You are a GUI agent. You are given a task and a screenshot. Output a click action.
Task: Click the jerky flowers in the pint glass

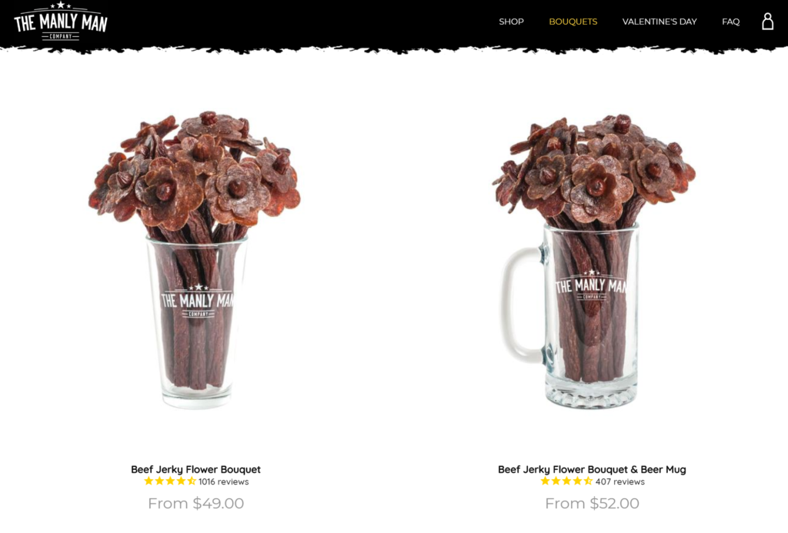click(195, 171)
